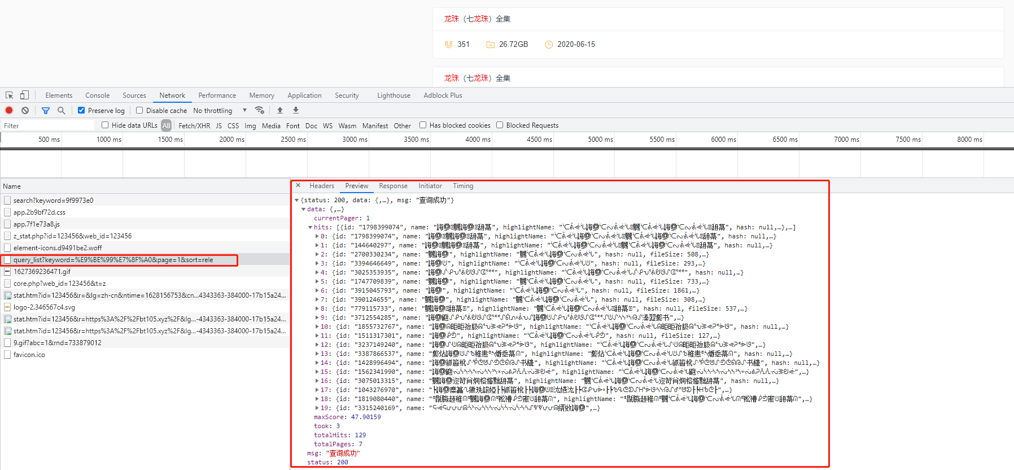The image size is (1014, 470).
Task: Click the import HAR upload icon
Action: tap(280, 111)
